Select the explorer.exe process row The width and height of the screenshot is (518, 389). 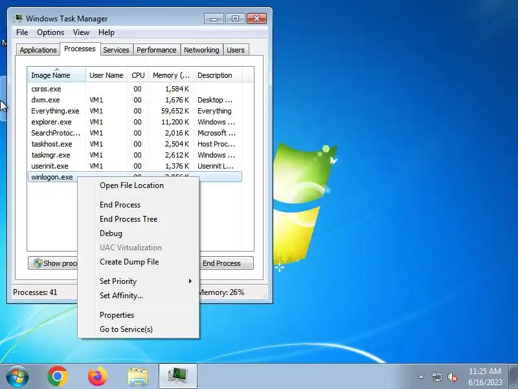[135, 122]
